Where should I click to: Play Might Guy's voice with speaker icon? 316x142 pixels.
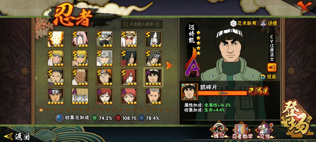[272, 67]
